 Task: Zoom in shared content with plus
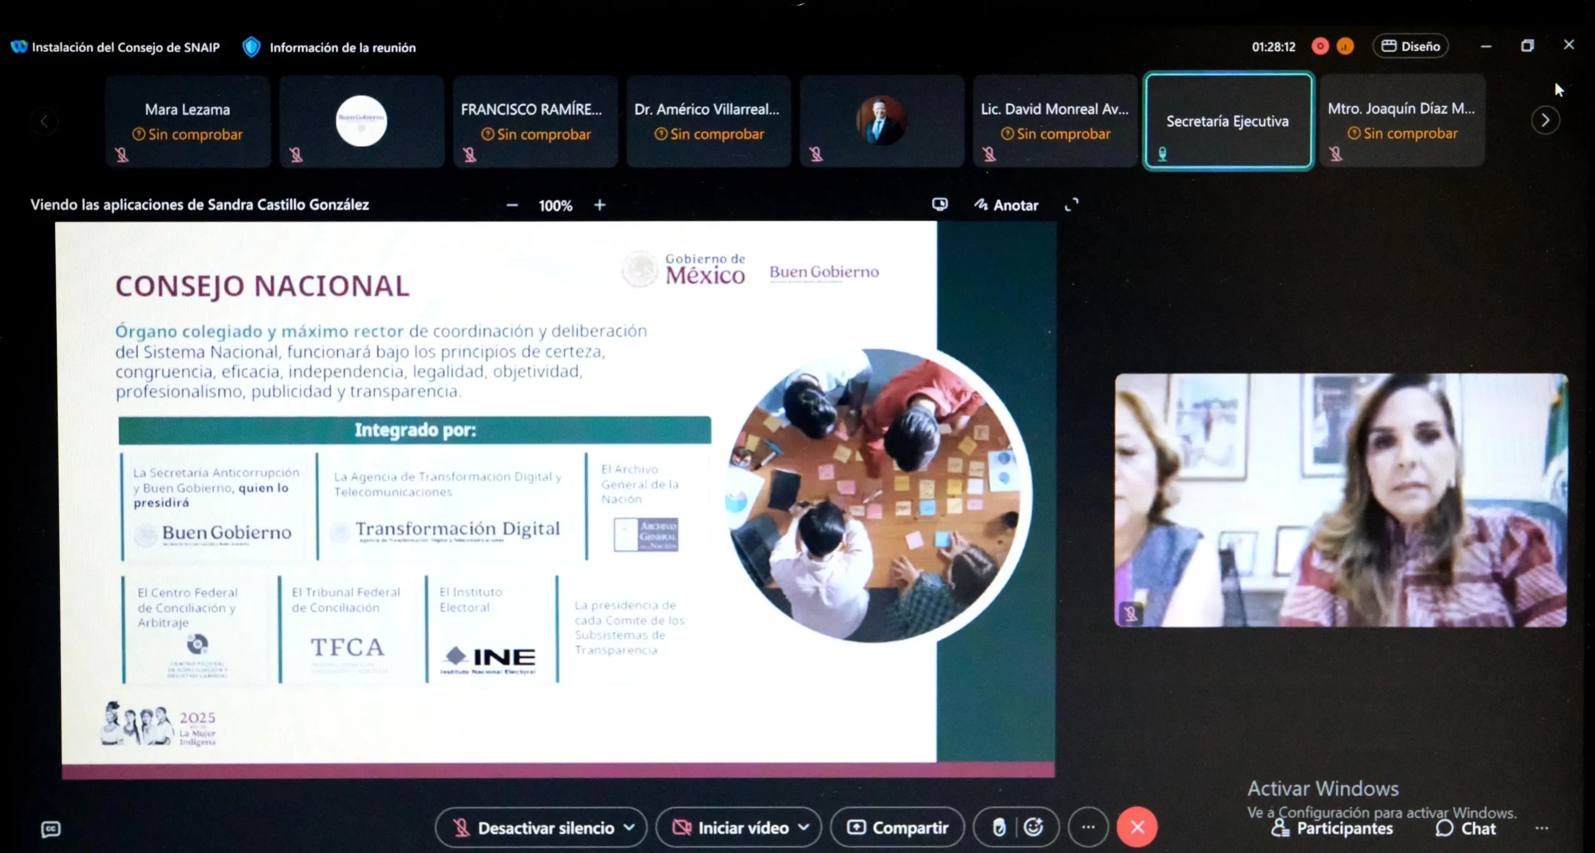point(599,205)
